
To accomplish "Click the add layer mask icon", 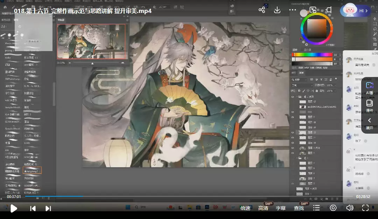I will (x=316, y=199).
